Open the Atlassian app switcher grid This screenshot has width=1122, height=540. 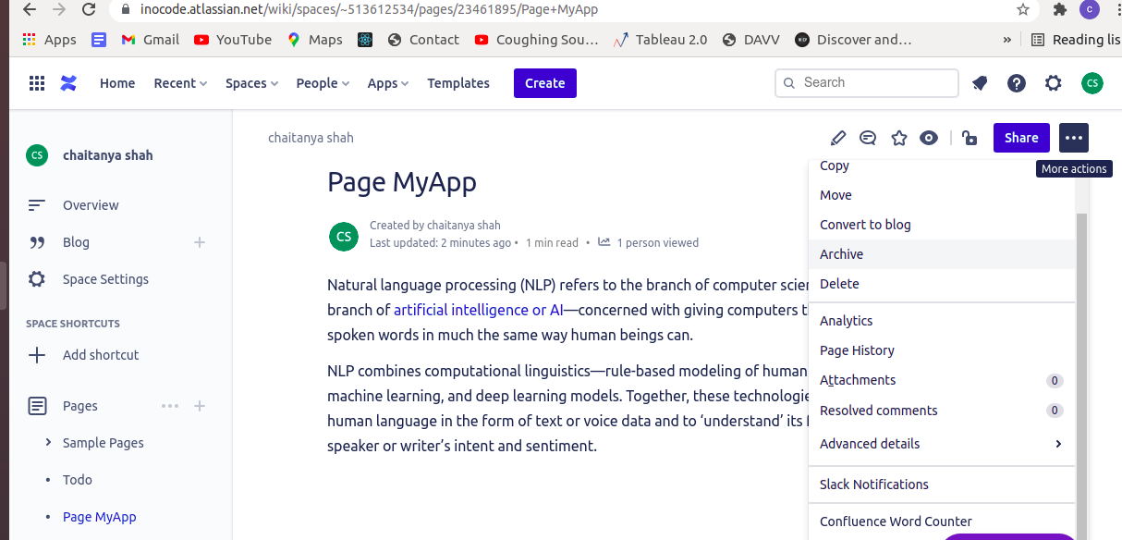[37, 83]
